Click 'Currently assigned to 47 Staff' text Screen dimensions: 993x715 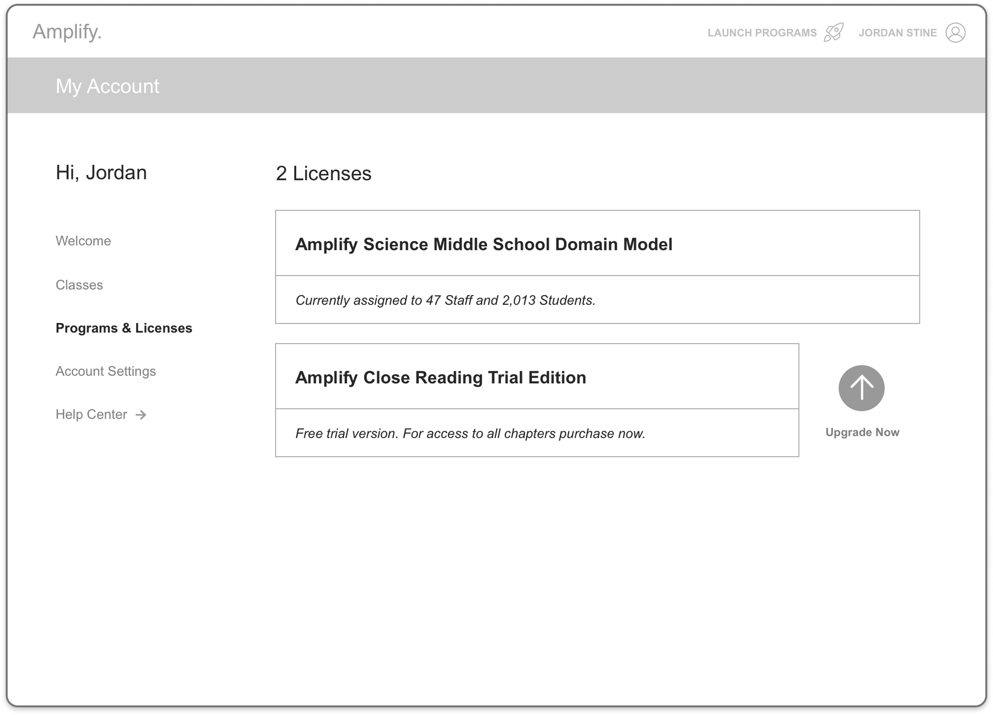point(445,300)
